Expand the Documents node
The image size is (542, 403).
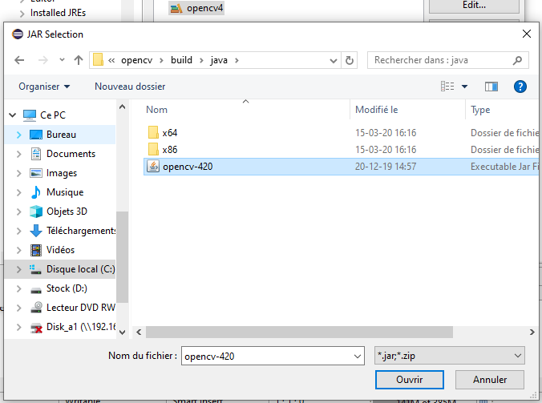click(19, 154)
